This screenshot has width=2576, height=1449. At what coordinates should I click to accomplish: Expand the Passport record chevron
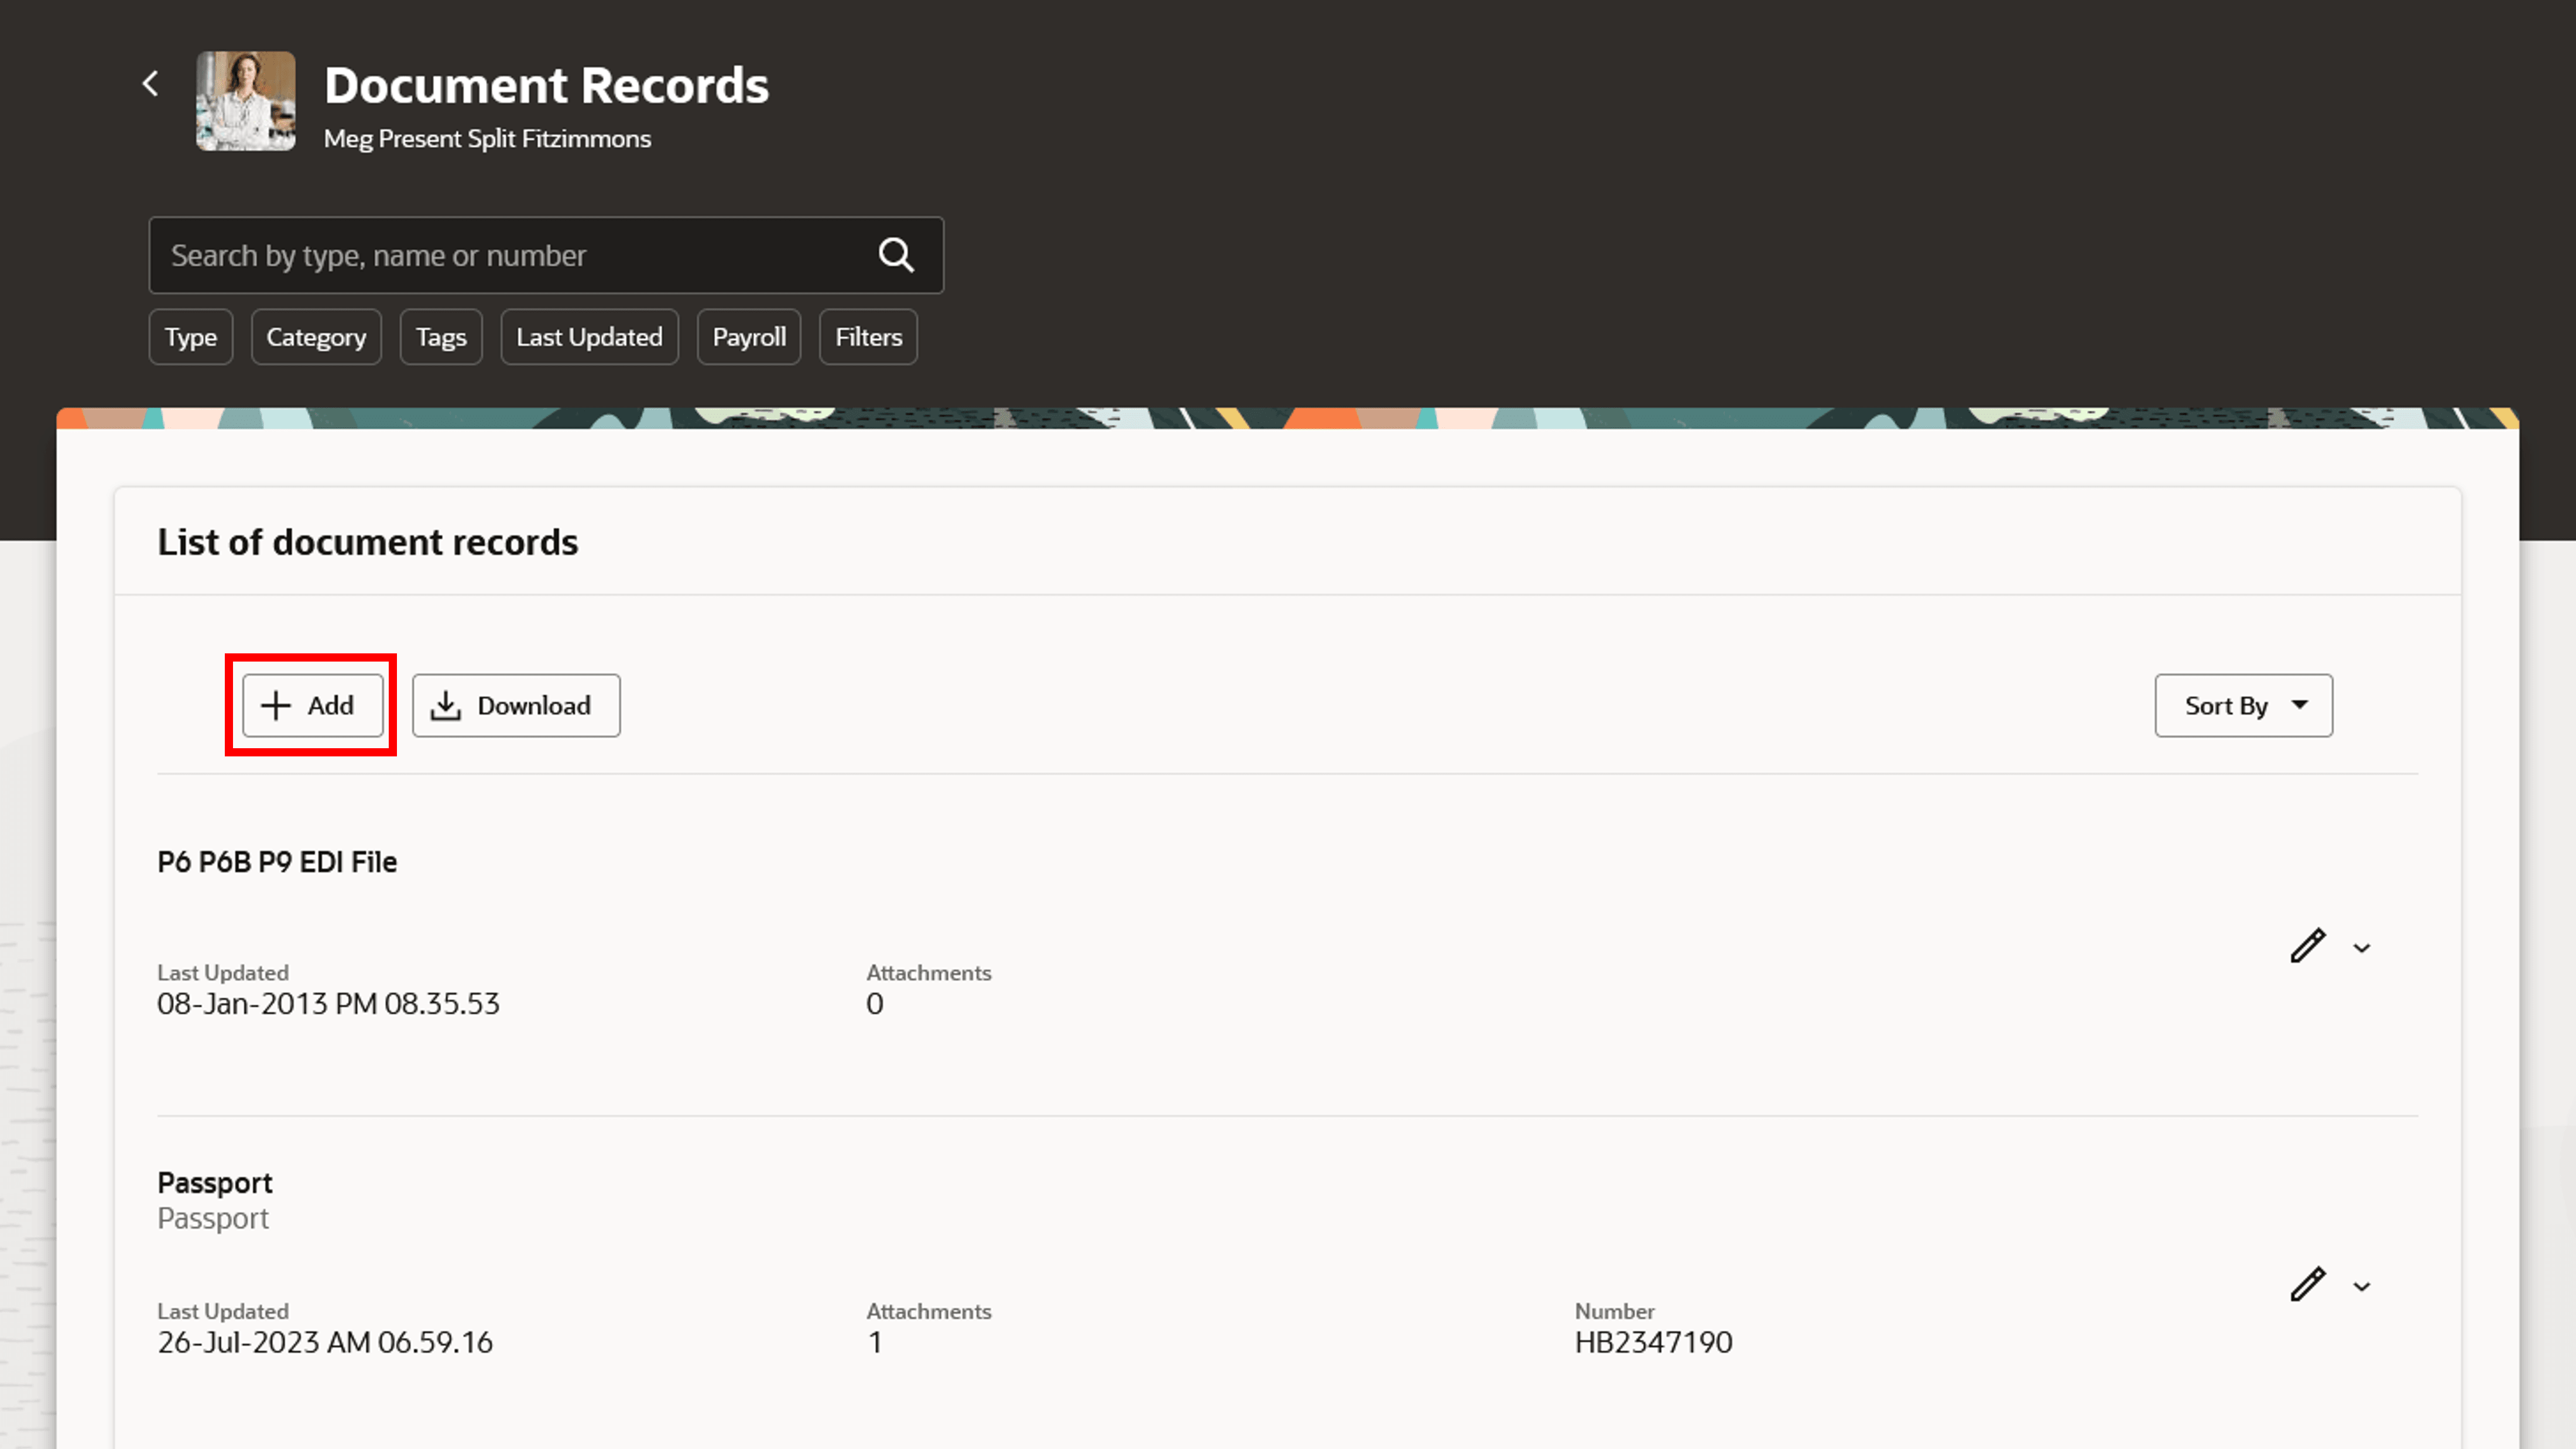click(x=2362, y=1287)
